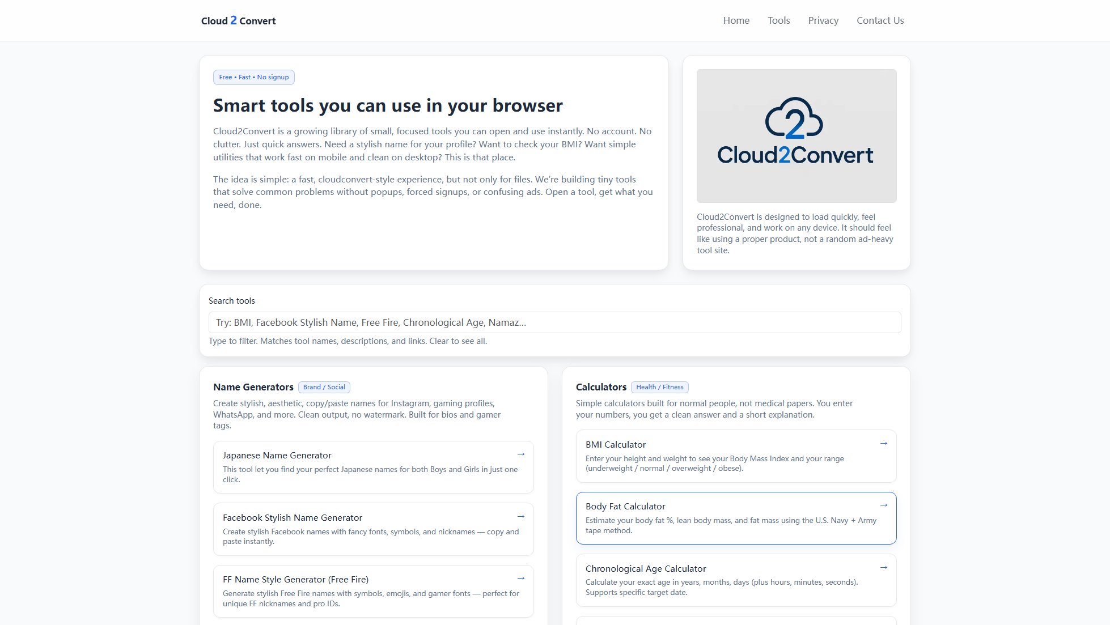Go to the Contact Us page

pyautogui.click(x=880, y=20)
